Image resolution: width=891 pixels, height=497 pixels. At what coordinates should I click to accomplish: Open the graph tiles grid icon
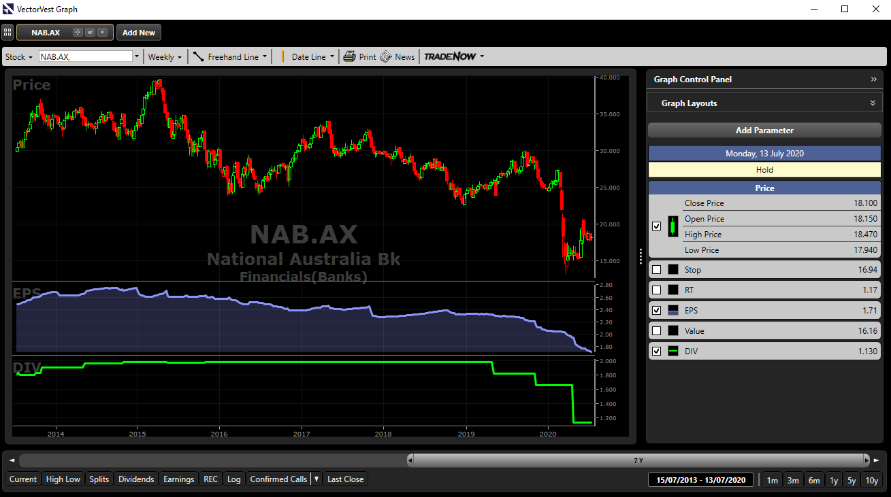pos(7,32)
